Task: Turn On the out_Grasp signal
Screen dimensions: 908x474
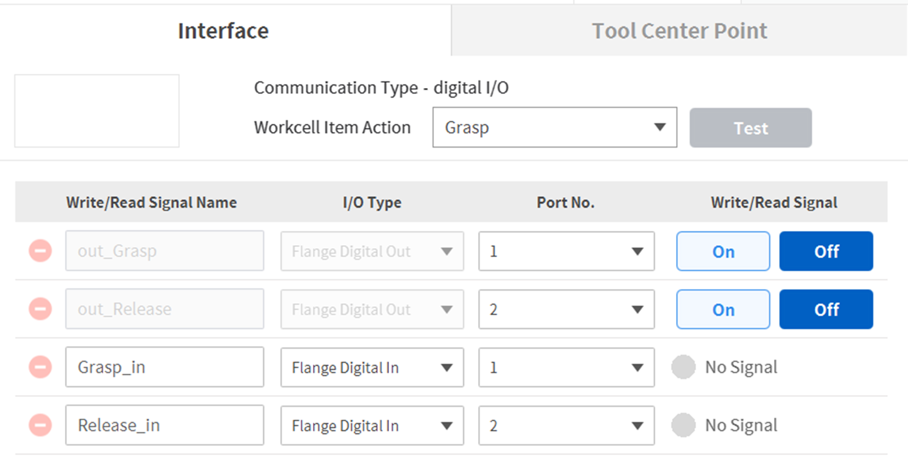Action: [723, 251]
